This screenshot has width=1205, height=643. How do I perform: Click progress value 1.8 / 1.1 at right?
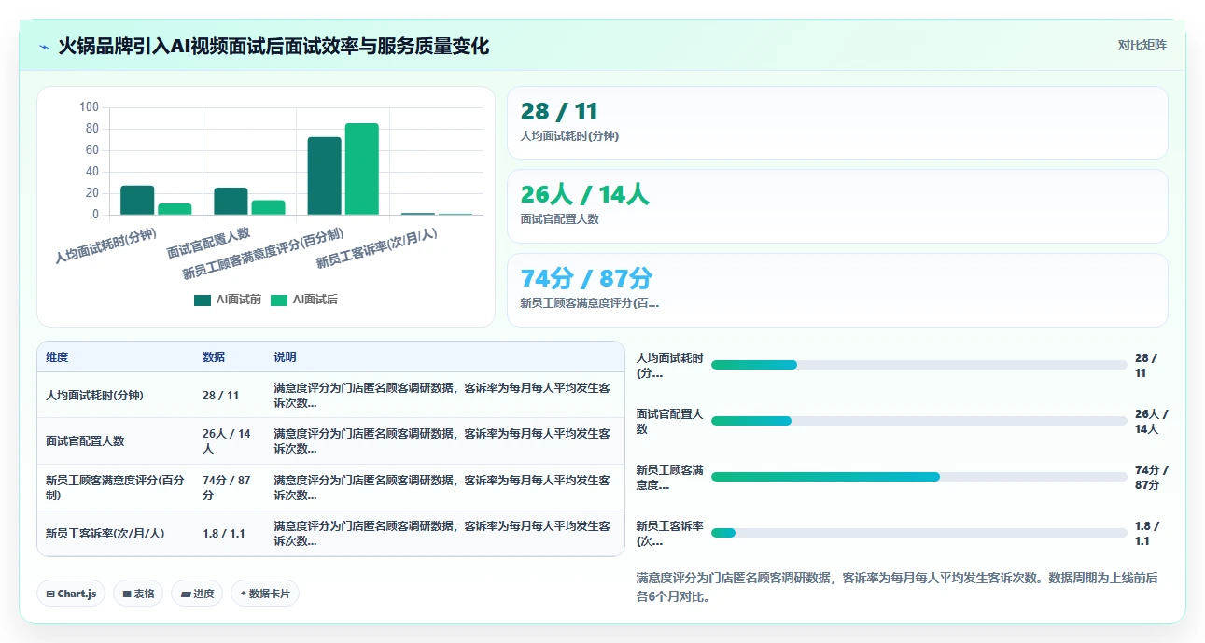tap(1147, 534)
